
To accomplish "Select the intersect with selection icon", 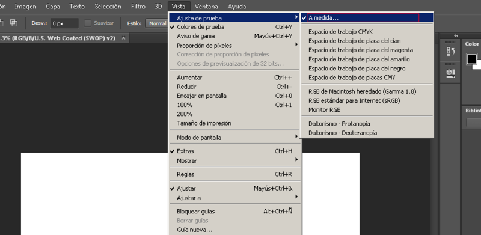I will (x=13, y=23).
